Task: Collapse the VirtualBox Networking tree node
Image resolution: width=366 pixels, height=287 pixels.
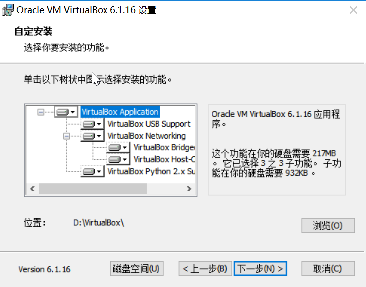Action: coord(66,136)
